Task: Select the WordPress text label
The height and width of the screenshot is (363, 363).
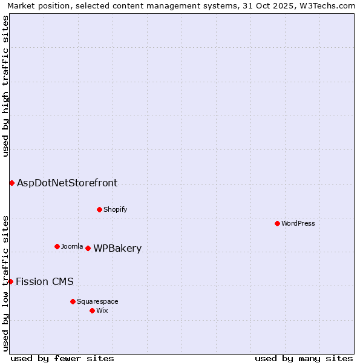Action: coord(298,223)
